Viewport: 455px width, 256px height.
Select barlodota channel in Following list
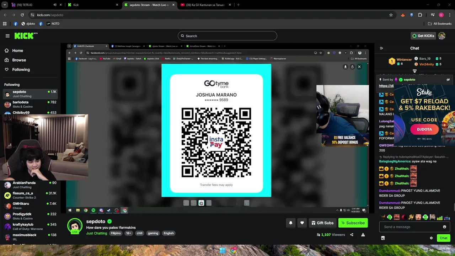coord(30,104)
